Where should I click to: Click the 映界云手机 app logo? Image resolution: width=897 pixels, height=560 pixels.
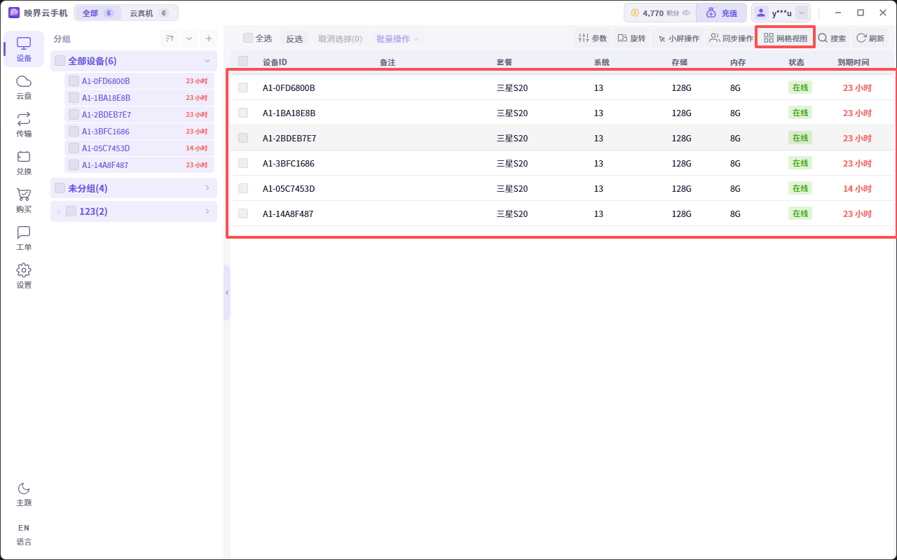[x=14, y=13]
